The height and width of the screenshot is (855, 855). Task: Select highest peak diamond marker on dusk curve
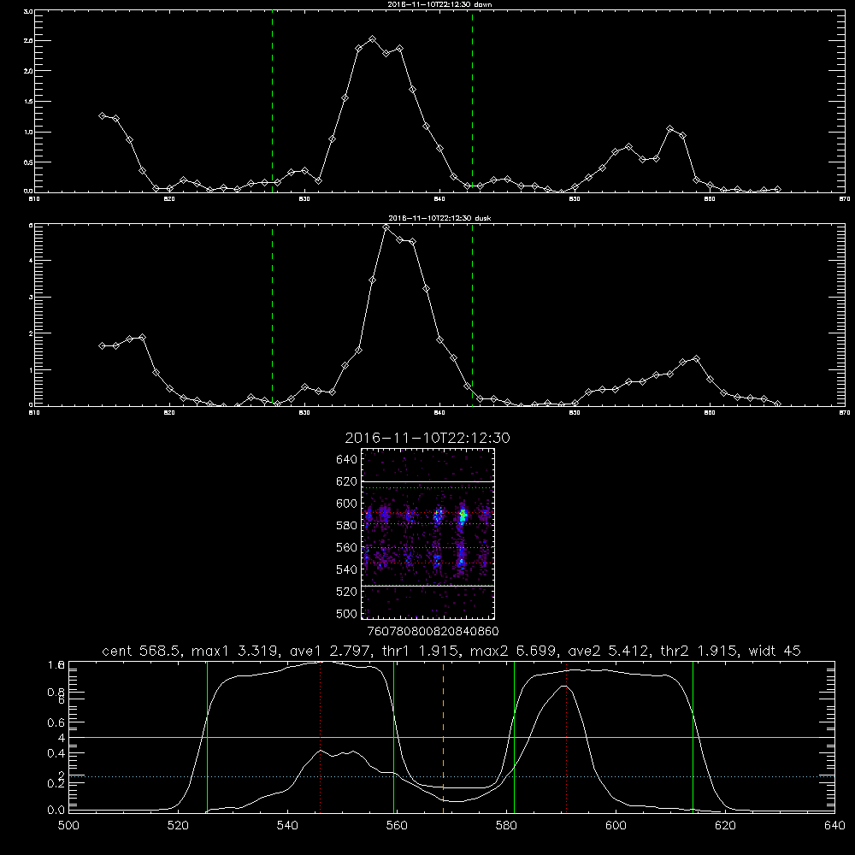tap(386, 227)
